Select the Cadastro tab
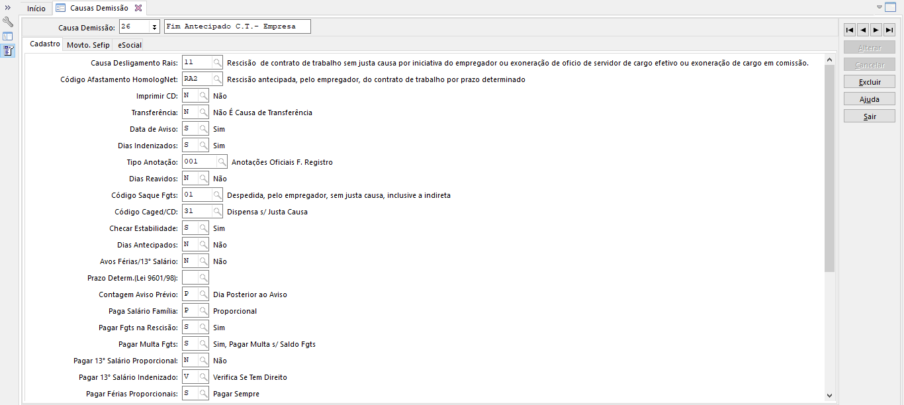Screen dimensions: 904x405 tap(45, 44)
